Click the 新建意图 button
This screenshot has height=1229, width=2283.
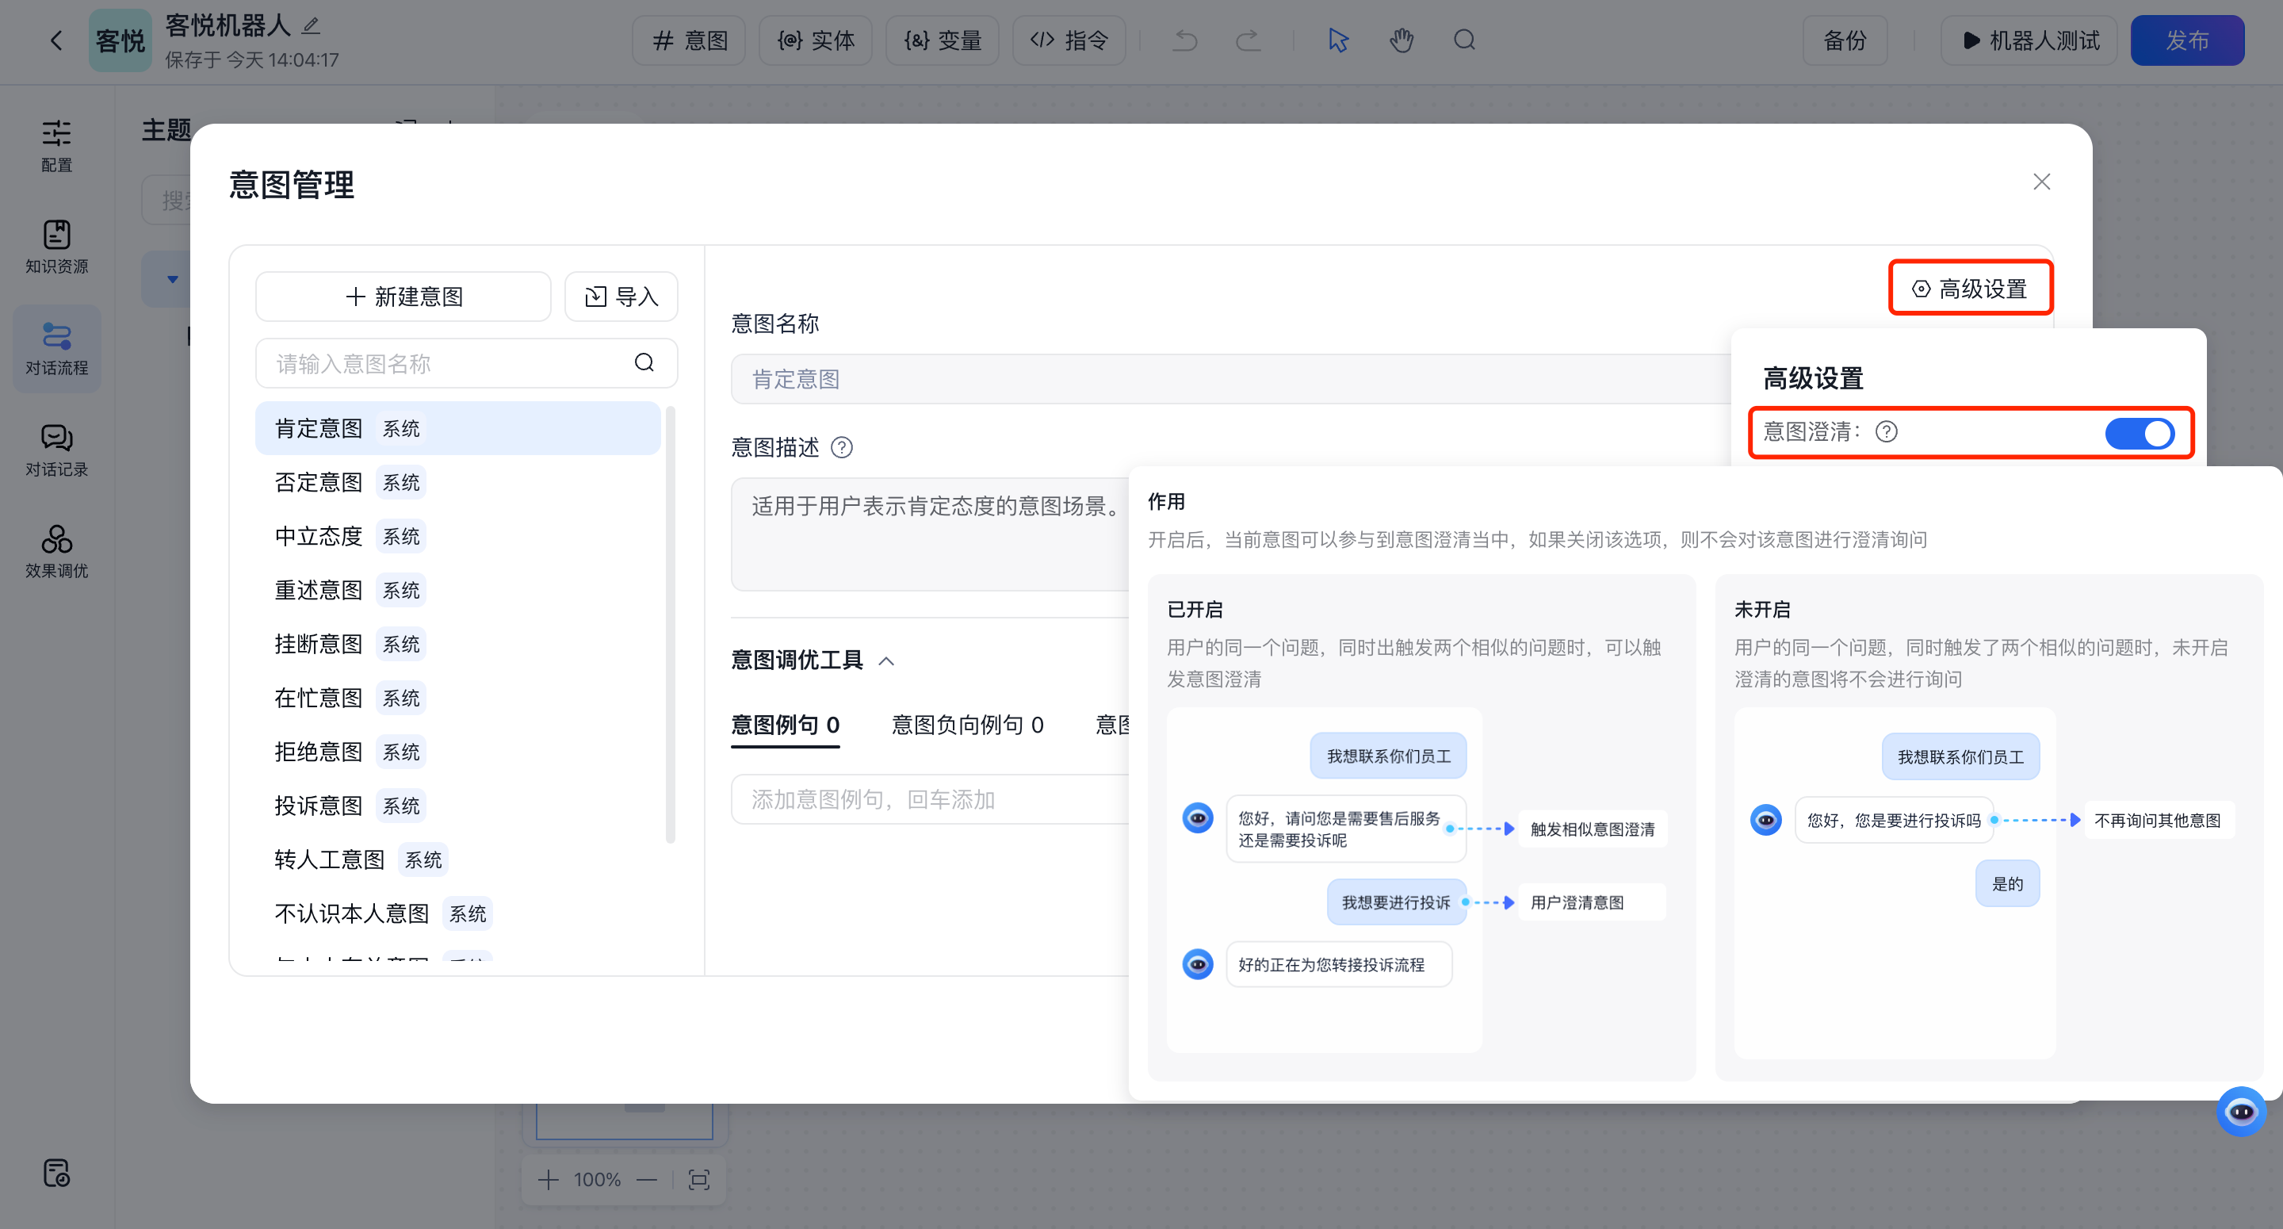403,297
